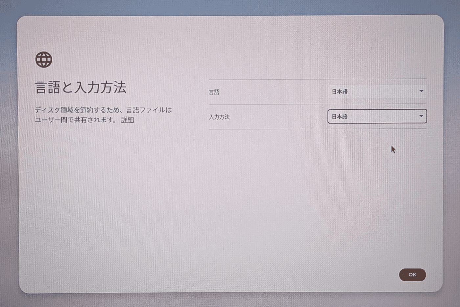Open the 詳細 link
Viewport: 460px width, 307px height.
(x=127, y=120)
